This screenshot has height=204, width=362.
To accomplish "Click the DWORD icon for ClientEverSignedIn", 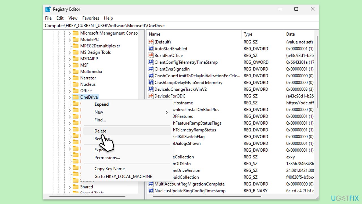I will 151,69.
